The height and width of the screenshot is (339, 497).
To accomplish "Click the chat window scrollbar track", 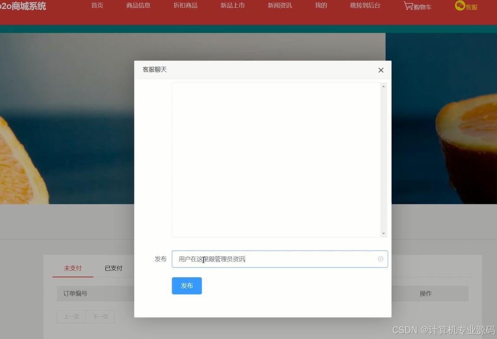I will pos(383,160).
